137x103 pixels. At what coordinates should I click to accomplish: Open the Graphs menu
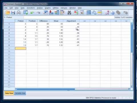[x=48, y=8]
